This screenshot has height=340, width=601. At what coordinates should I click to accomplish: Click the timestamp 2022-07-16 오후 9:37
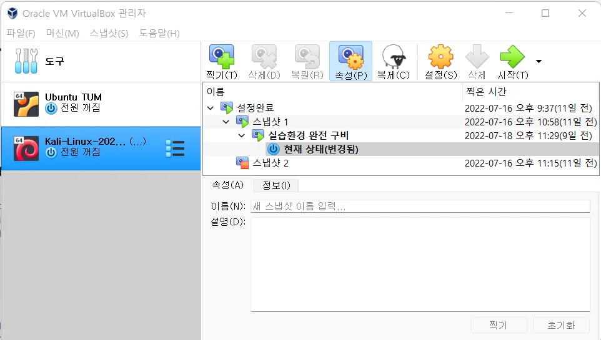click(529, 109)
